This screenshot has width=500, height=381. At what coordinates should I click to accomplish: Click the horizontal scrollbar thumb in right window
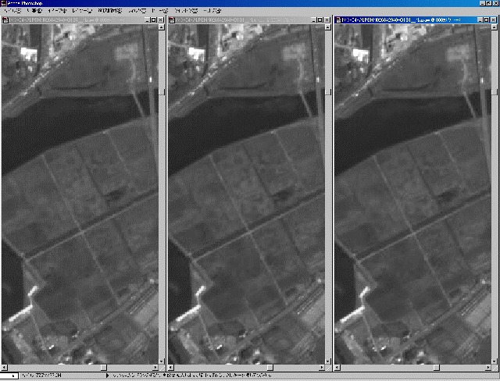click(437, 368)
